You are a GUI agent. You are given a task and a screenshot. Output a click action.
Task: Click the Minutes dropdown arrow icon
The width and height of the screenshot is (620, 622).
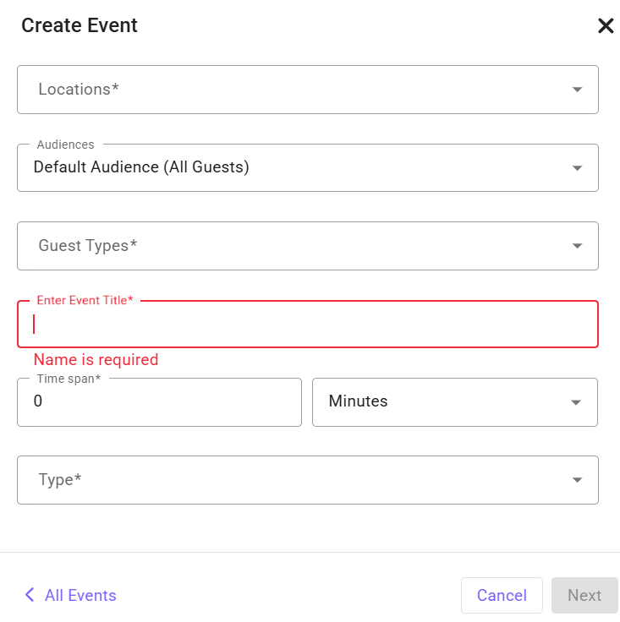[576, 402]
